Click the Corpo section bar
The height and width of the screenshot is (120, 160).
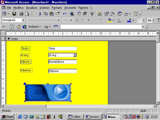tap(81, 39)
